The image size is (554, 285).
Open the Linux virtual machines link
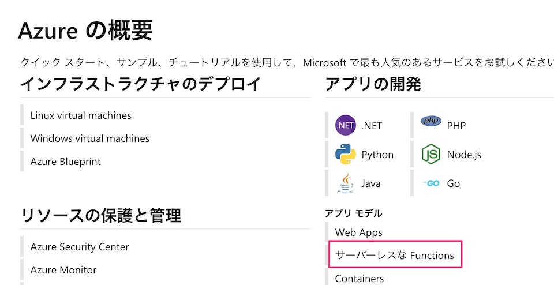point(81,115)
